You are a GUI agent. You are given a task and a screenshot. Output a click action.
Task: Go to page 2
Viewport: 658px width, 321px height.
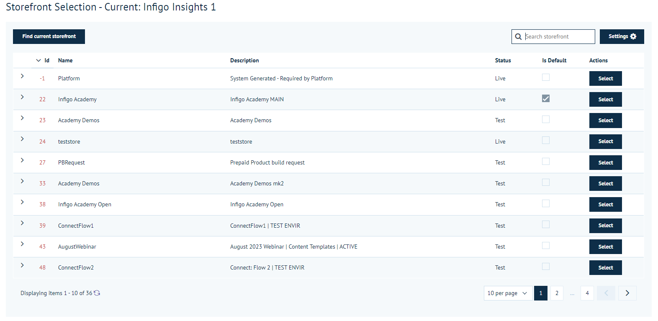coord(557,293)
